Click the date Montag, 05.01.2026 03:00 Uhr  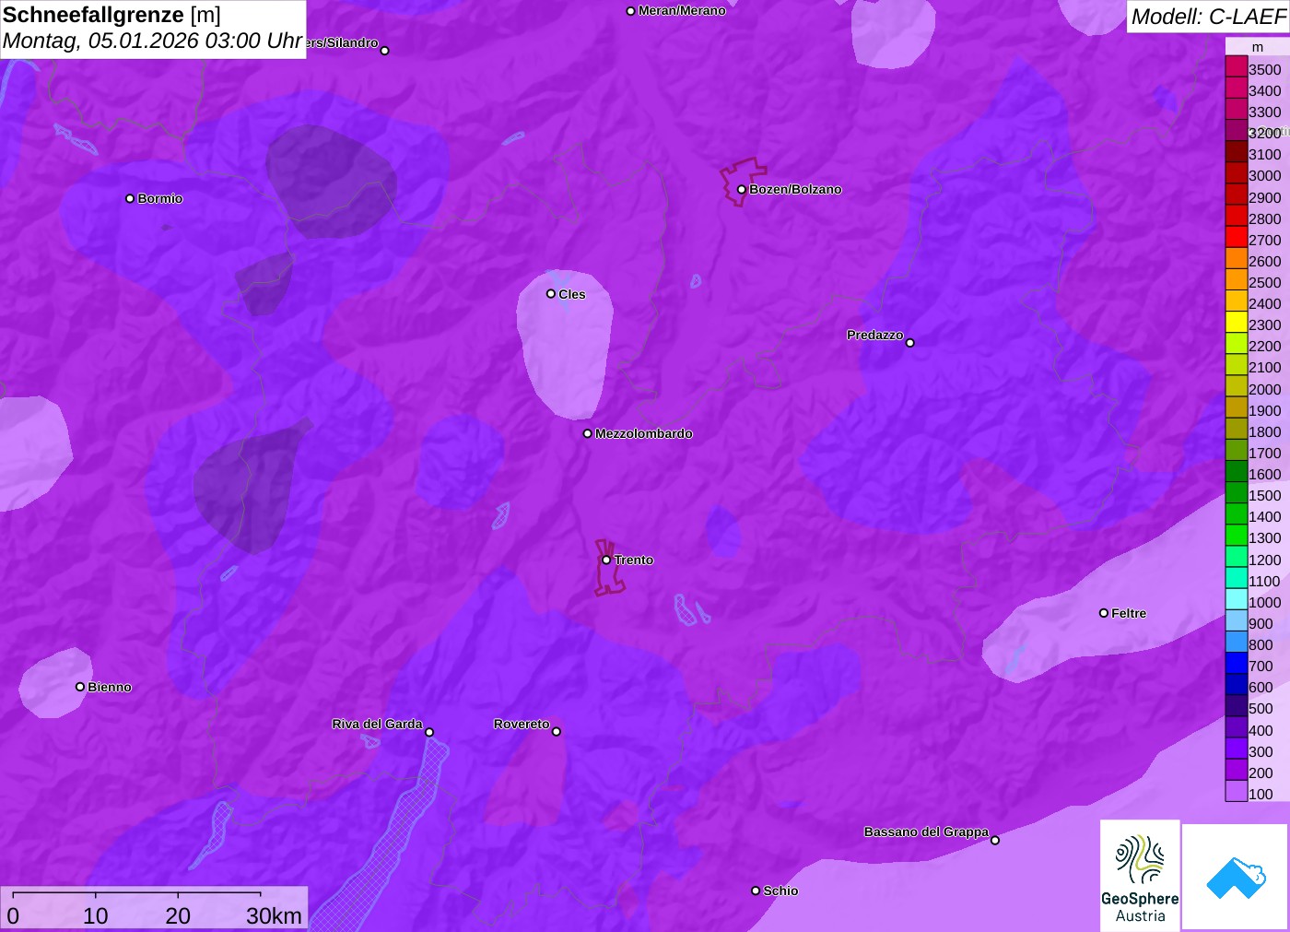tap(152, 41)
